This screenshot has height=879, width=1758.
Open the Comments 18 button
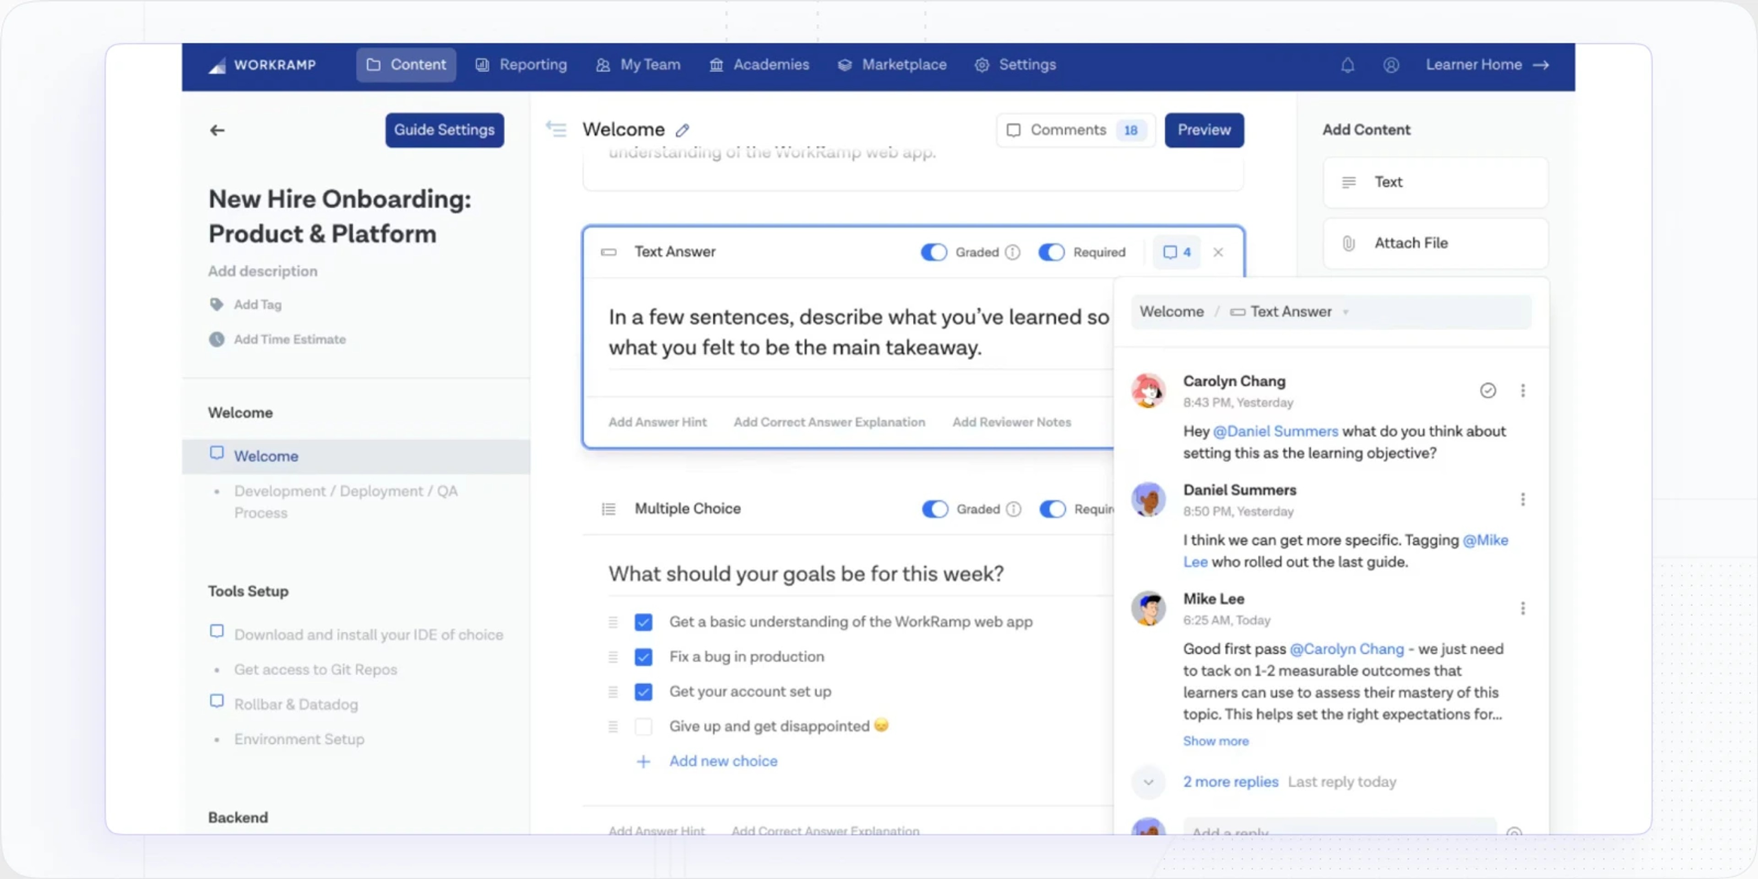(1075, 130)
